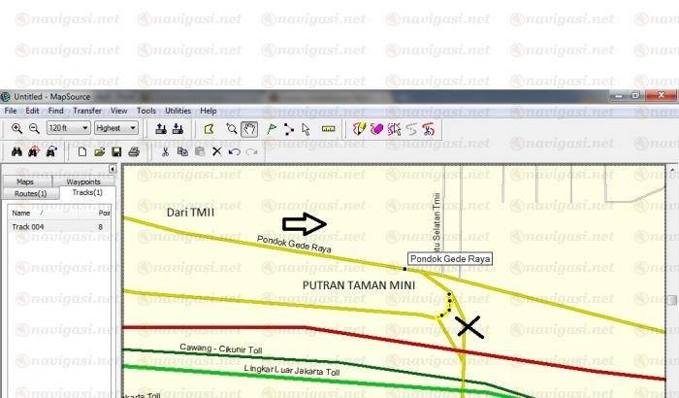Image resolution: width=679 pixels, height=398 pixels.
Task: Click the Delete X toolbar icon
Action: (x=217, y=151)
